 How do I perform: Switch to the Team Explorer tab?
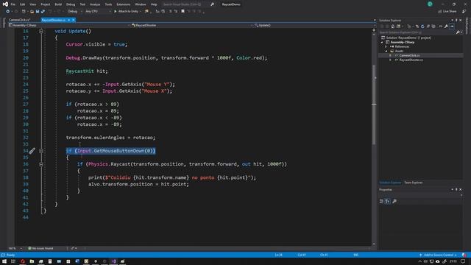[x=414, y=183]
